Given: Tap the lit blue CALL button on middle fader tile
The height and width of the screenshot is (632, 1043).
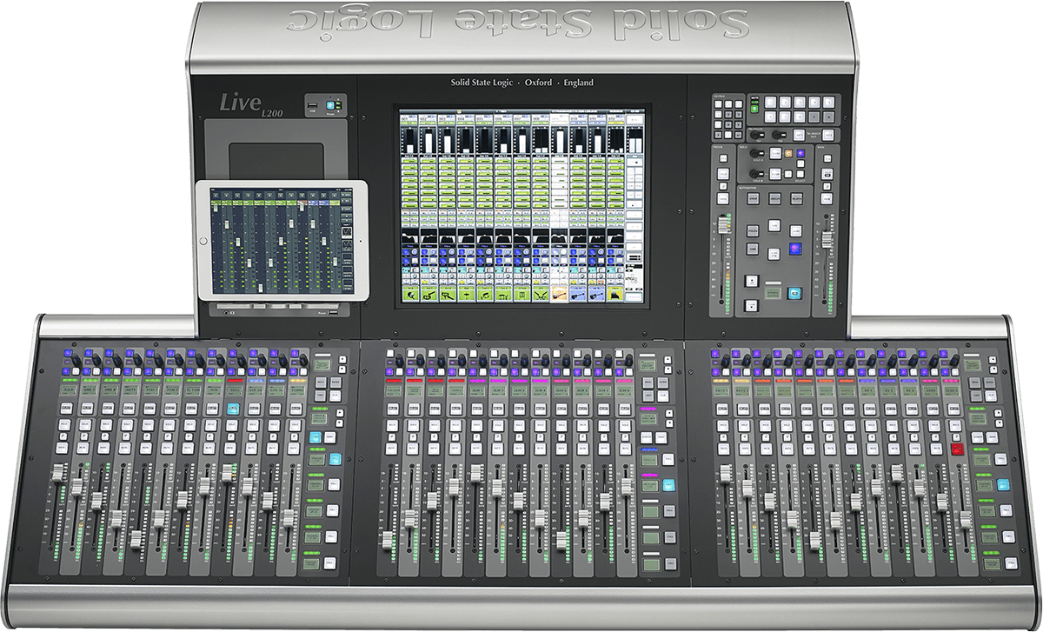Looking at the screenshot, I should tap(668, 485).
